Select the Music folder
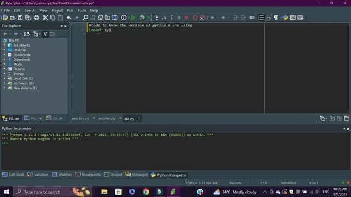Image resolution: width=351 pixels, height=197 pixels. (x=18, y=64)
